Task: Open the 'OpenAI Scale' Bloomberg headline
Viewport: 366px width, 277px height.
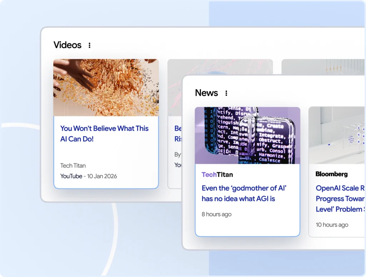Action: [x=340, y=199]
